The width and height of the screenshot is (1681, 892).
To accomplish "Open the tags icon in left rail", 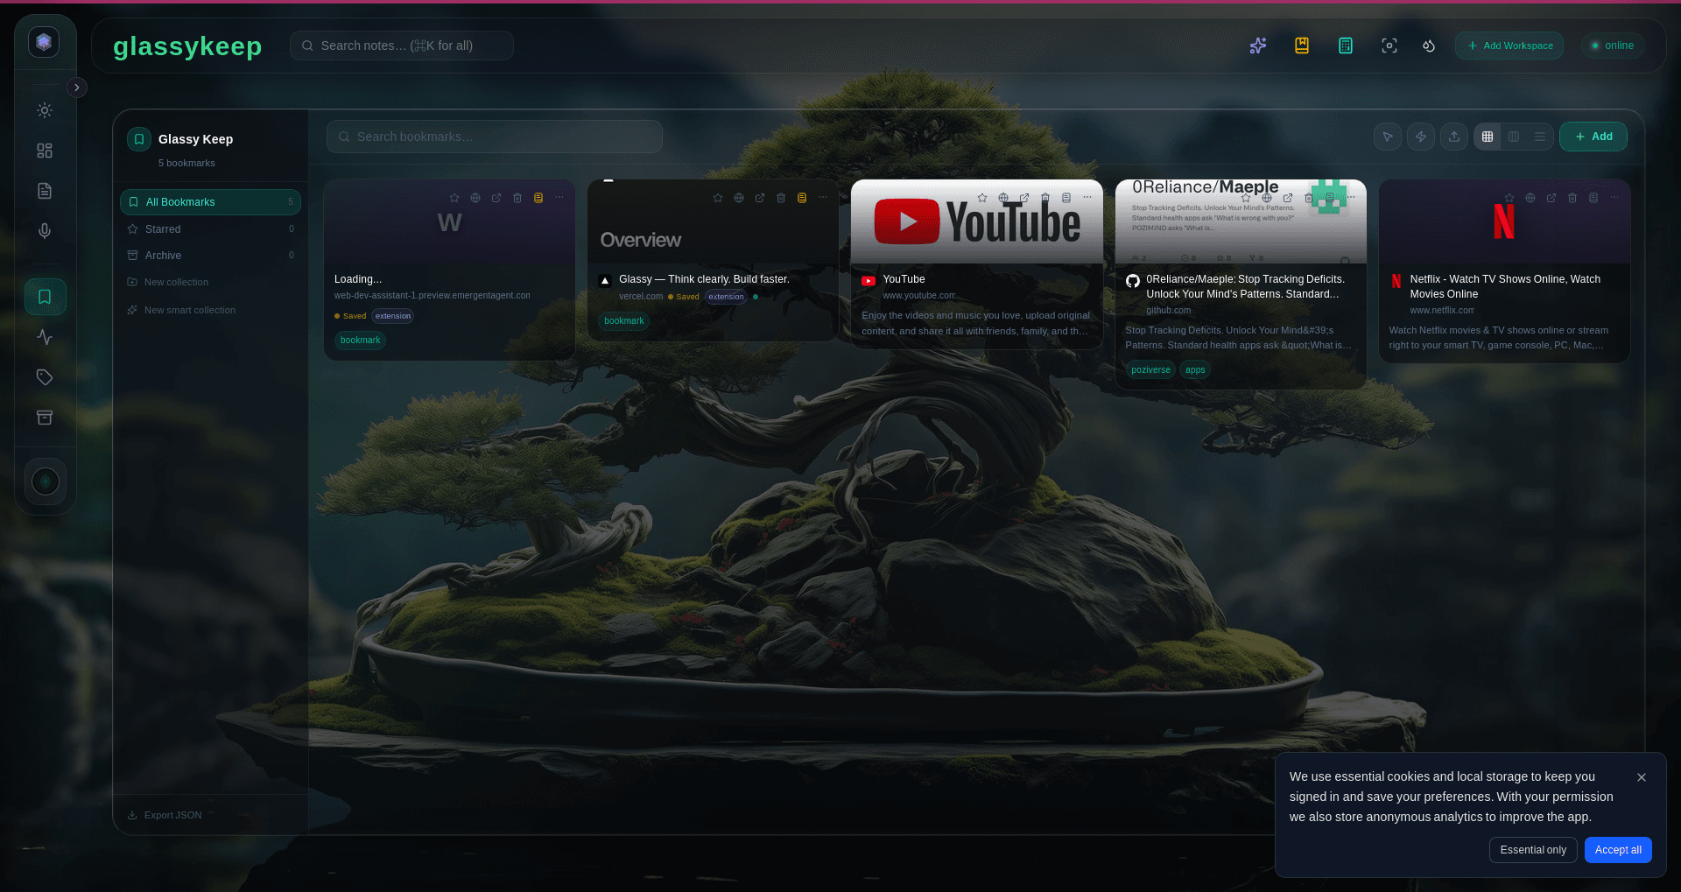I will click(x=45, y=377).
